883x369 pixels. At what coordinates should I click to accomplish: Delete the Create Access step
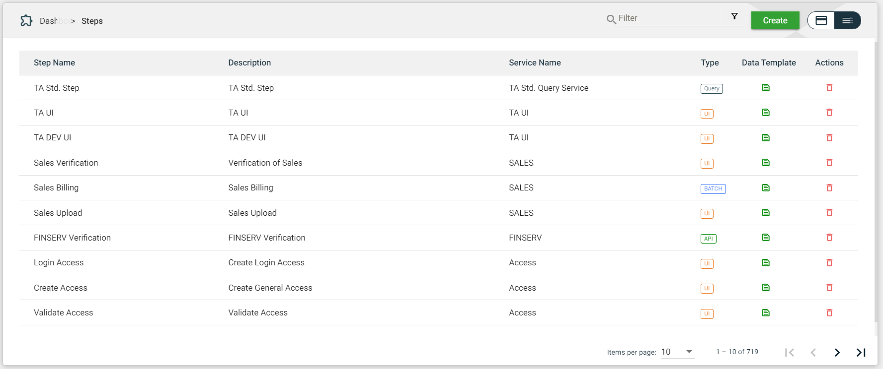(829, 288)
